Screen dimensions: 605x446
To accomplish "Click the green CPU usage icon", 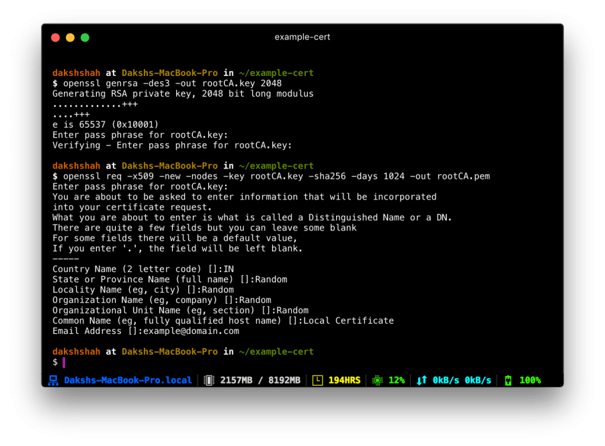I will pos(377,380).
